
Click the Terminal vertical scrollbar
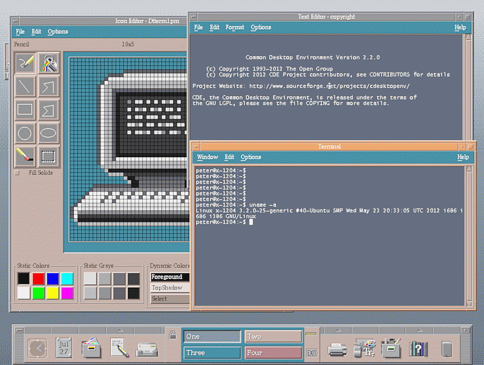469,236
